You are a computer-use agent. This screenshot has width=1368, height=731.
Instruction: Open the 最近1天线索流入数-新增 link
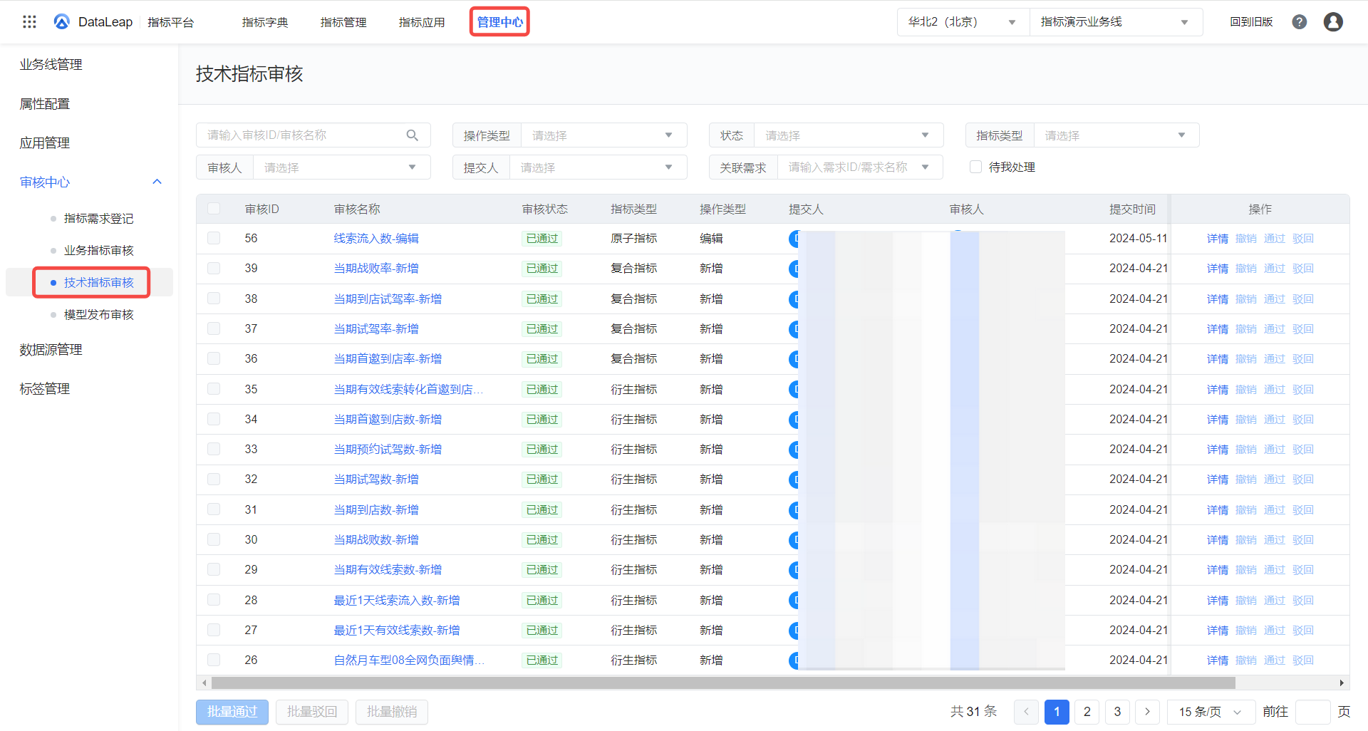click(397, 601)
